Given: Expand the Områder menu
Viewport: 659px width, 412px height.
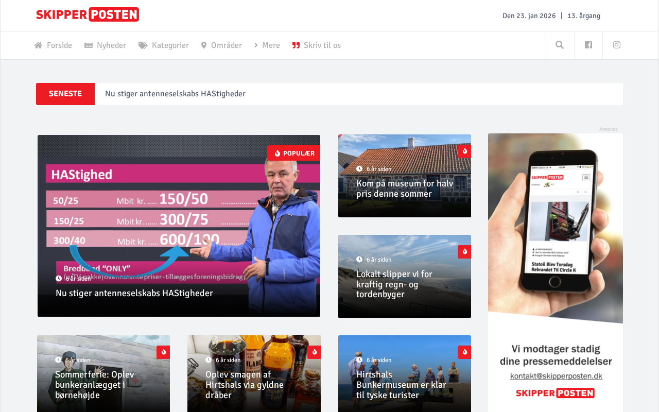Looking at the screenshot, I should point(221,45).
